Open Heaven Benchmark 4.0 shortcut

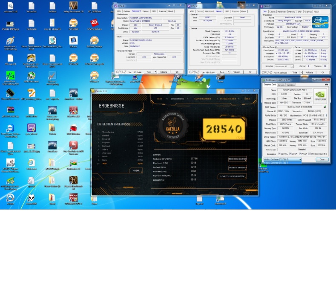(x=73, y=183)
